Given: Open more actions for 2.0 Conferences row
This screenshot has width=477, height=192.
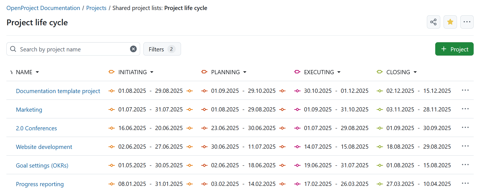Looking at the screenshot, I should [465, 128].
